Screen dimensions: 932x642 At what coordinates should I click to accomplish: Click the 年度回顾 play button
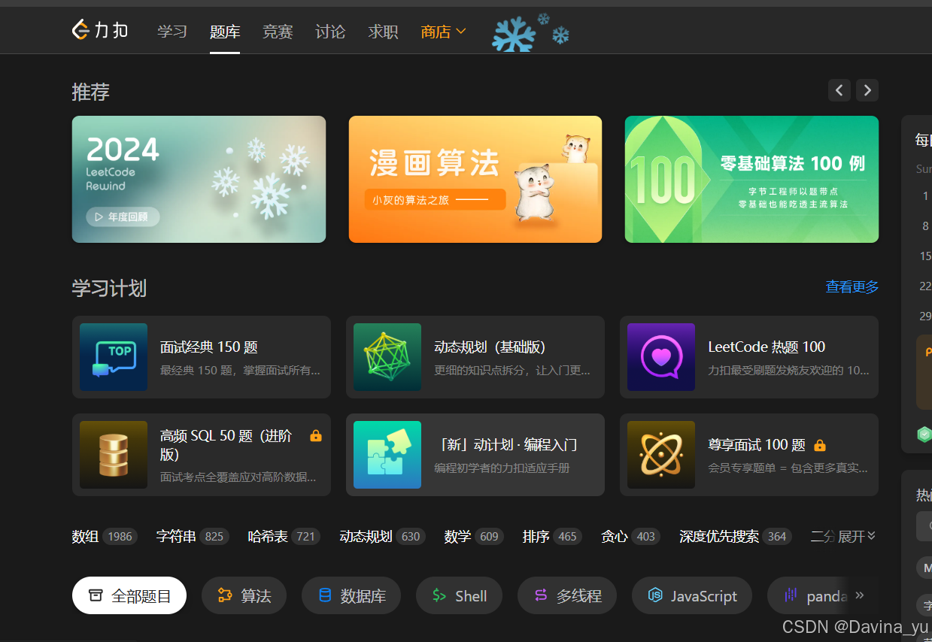(x=123, y=217)
